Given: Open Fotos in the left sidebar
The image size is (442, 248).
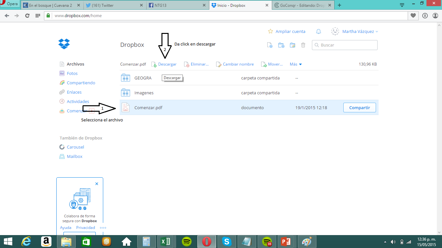Looking at the screenshot, I should coord(72,73).
